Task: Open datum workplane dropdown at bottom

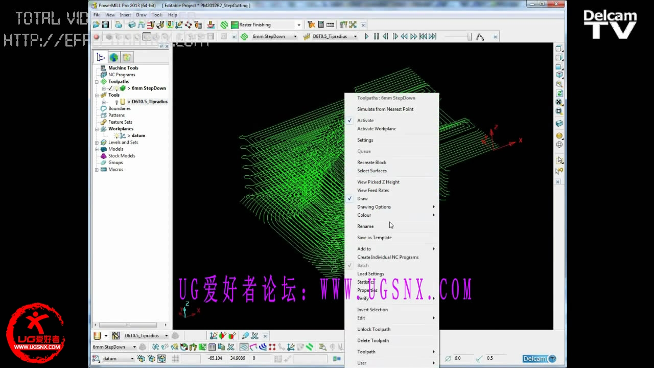Action: point(132,359)
